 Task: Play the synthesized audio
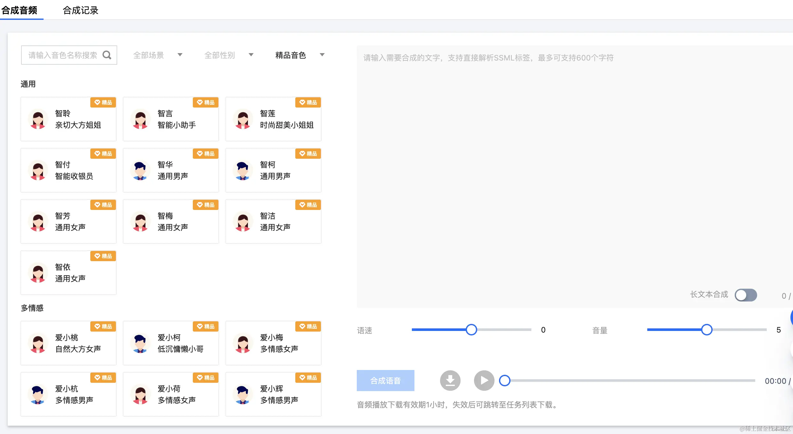(484, 381)
